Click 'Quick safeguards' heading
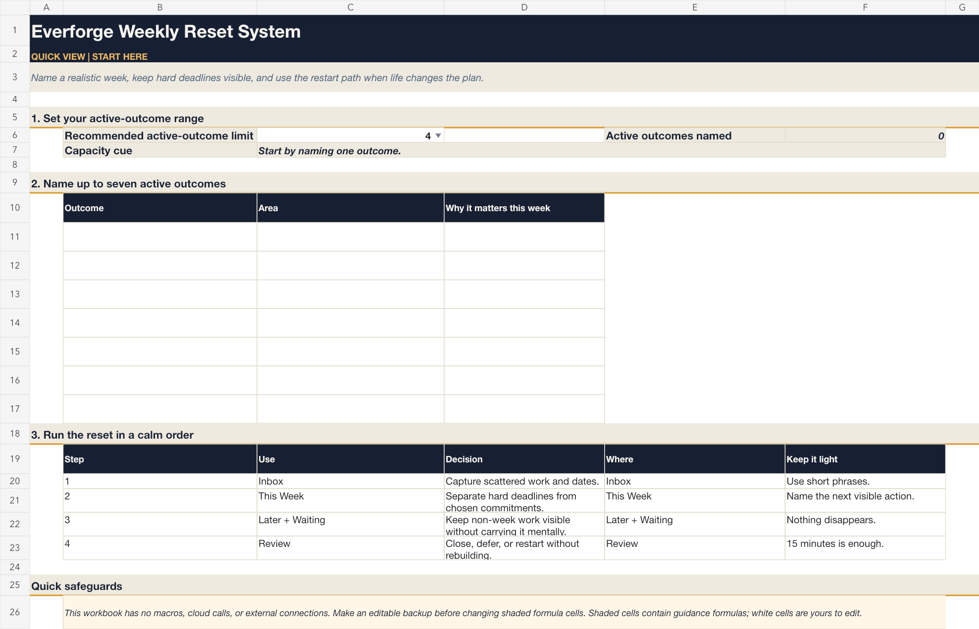The width and height of the screenshot is (979, 629). (77, 586)
